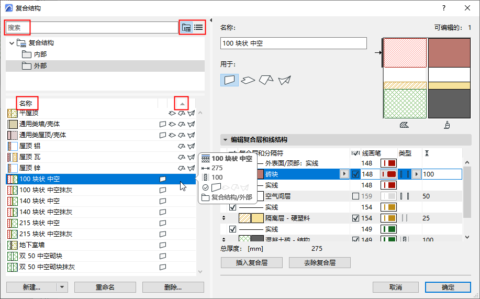Collapse 编辑复合层和线结构 section
Image resolution: width=480 pixels, height=299 pixels.
(225, 140)
